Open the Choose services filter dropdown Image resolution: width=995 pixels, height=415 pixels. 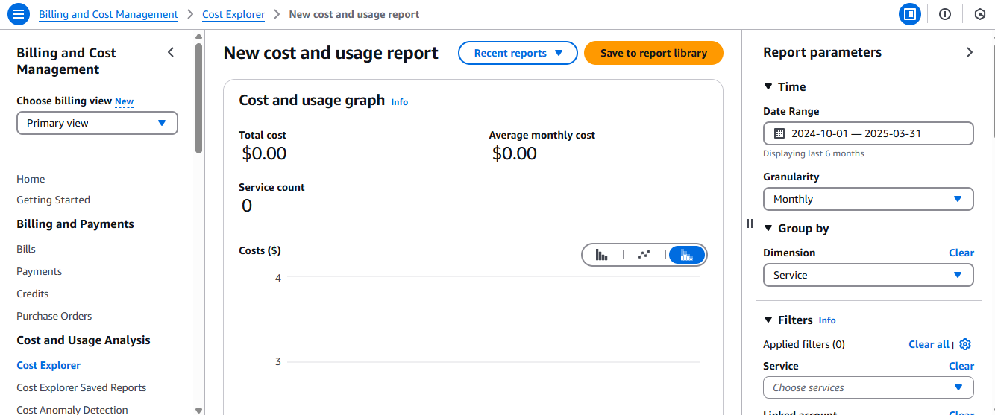click(868, 387)
